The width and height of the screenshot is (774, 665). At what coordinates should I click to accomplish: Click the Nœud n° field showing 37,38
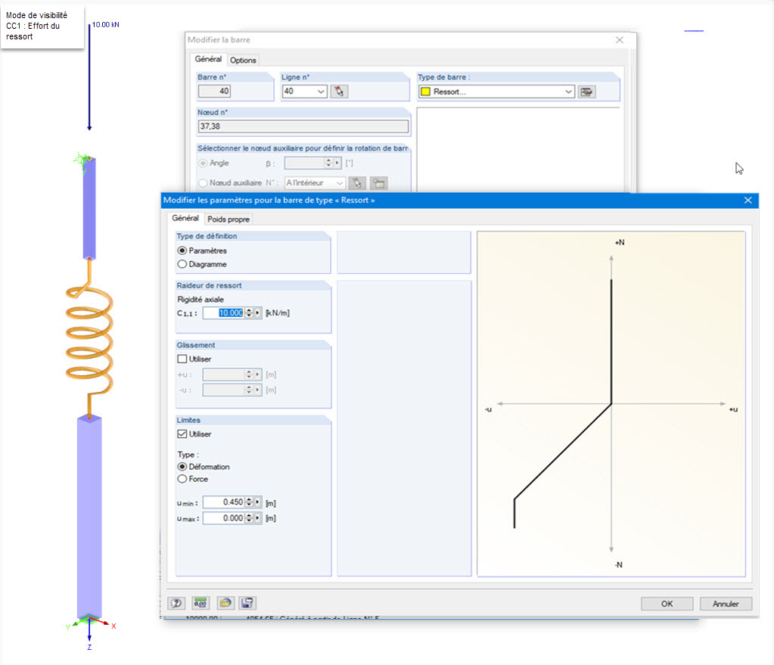tap(303, 126)
